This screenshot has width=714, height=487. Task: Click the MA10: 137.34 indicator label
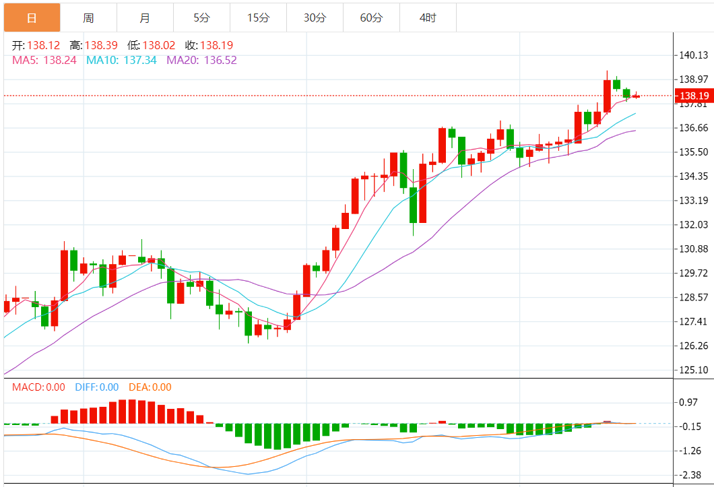(x=121, y=60)
